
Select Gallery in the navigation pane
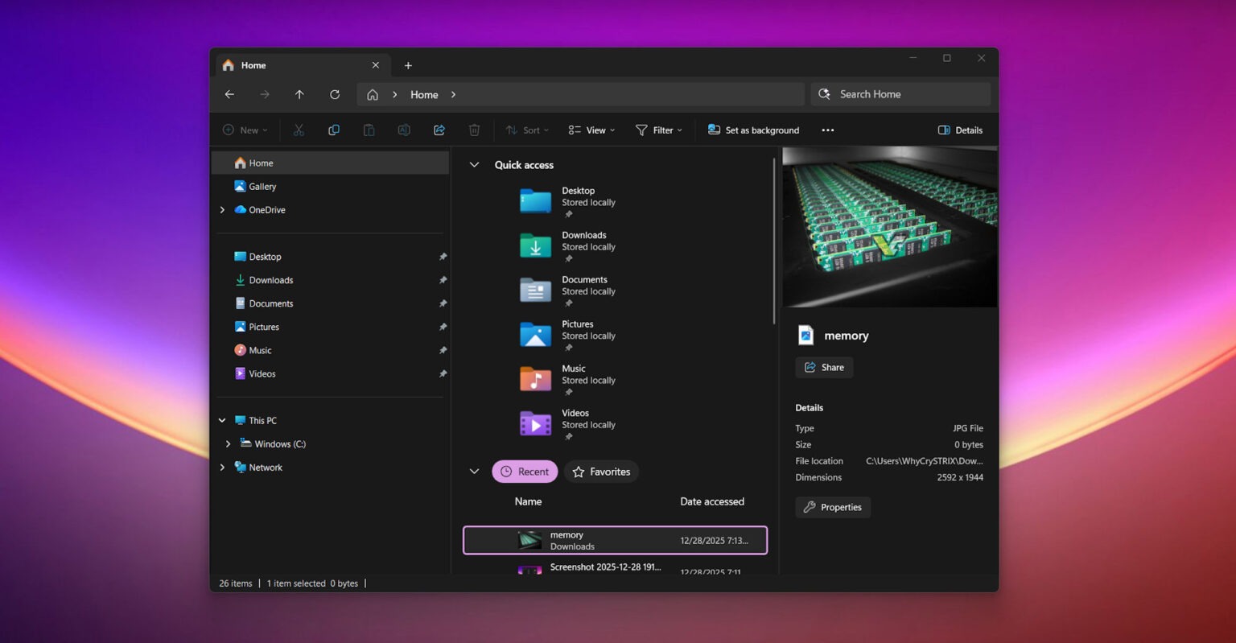coord(262,187)
